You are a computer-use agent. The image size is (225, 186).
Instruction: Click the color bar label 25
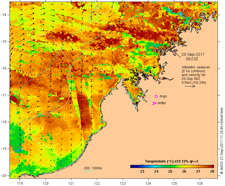(x=170, y=171)
